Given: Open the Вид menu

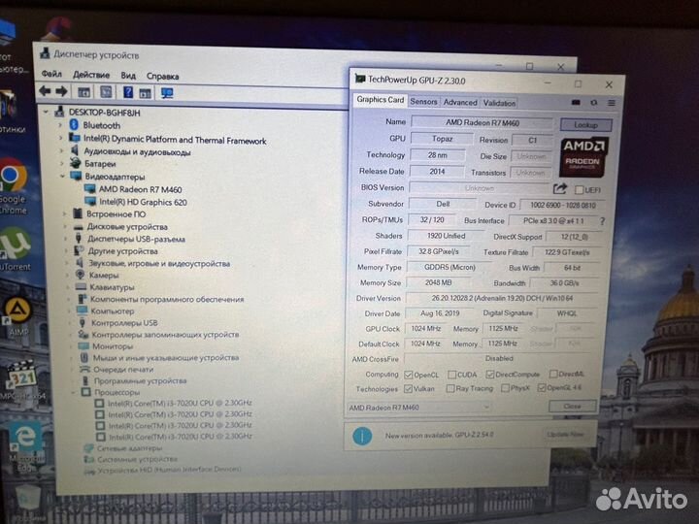Looking at the screenshot, I should tap(128, 76).
